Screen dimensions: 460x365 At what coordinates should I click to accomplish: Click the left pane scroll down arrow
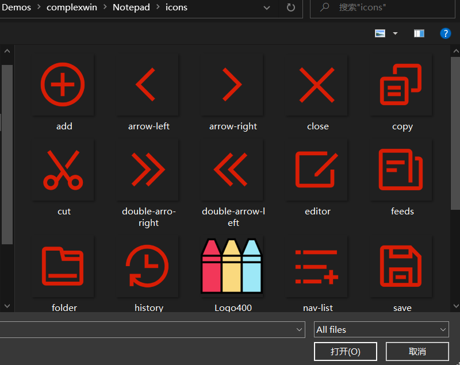point(7,306)
